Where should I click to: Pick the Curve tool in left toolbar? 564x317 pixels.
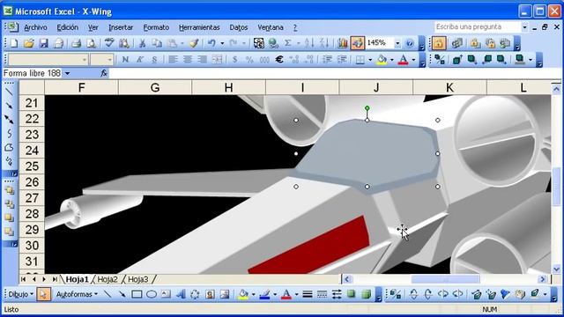pos(9,133)
